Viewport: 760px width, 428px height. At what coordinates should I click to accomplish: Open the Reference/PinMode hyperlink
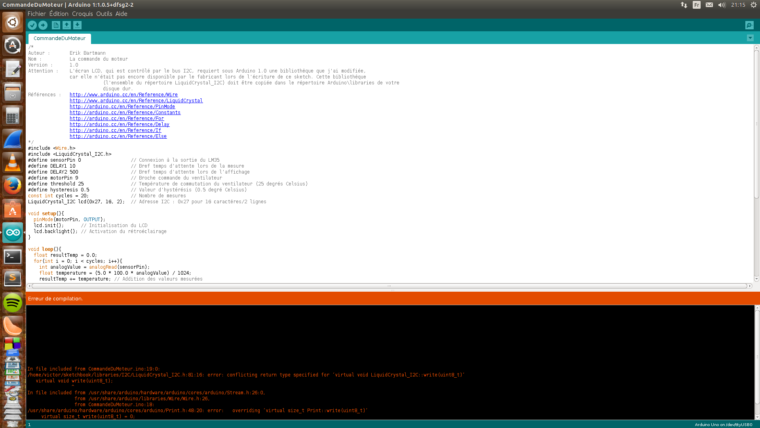click(122, 107)
